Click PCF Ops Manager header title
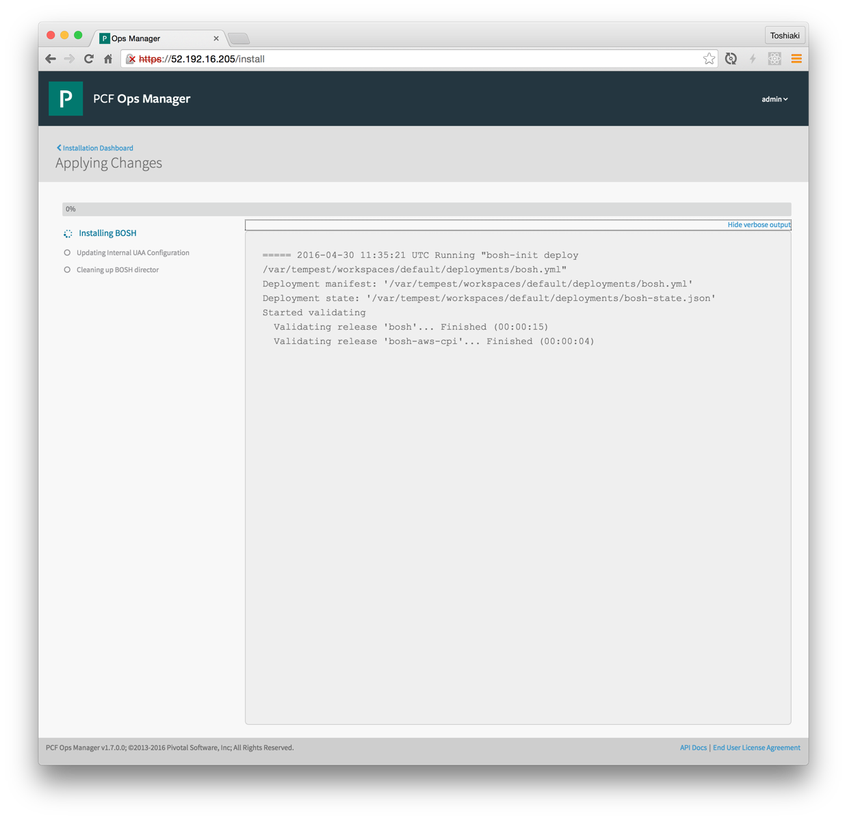Screen dimensions: 847x820 tap(142, 98)
